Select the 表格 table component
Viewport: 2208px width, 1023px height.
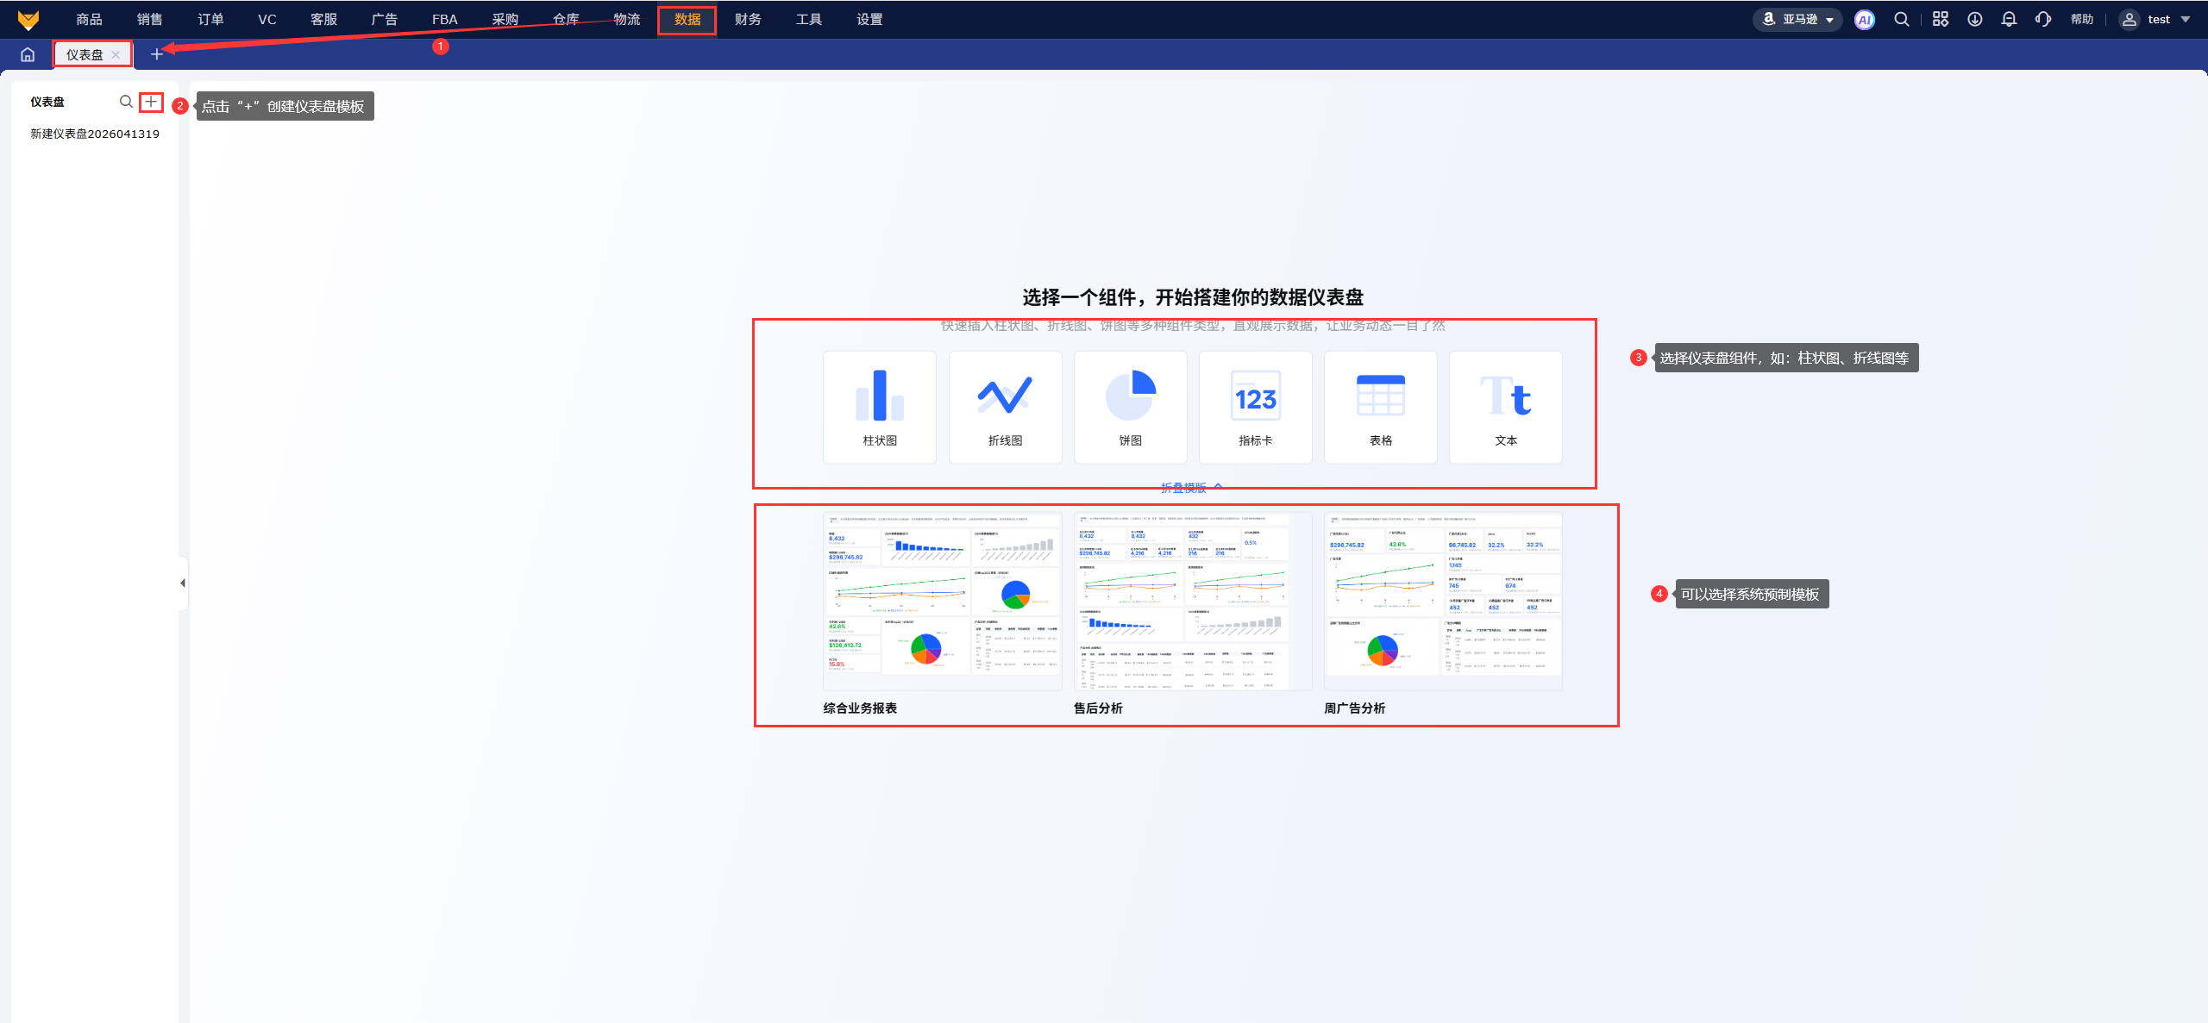[1380, 407]
